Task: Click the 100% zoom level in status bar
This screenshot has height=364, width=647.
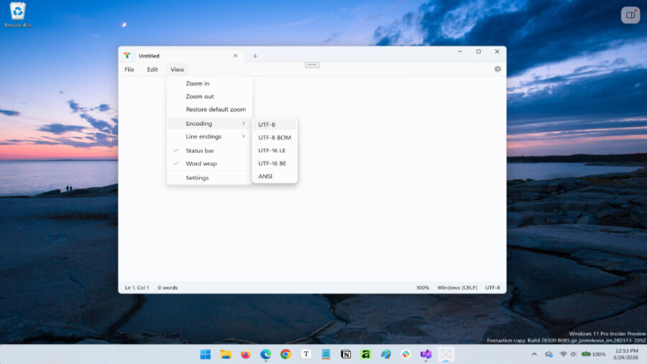Action: [x=423, y=288]
